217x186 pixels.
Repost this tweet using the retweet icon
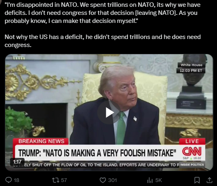(x=56, y=180)
